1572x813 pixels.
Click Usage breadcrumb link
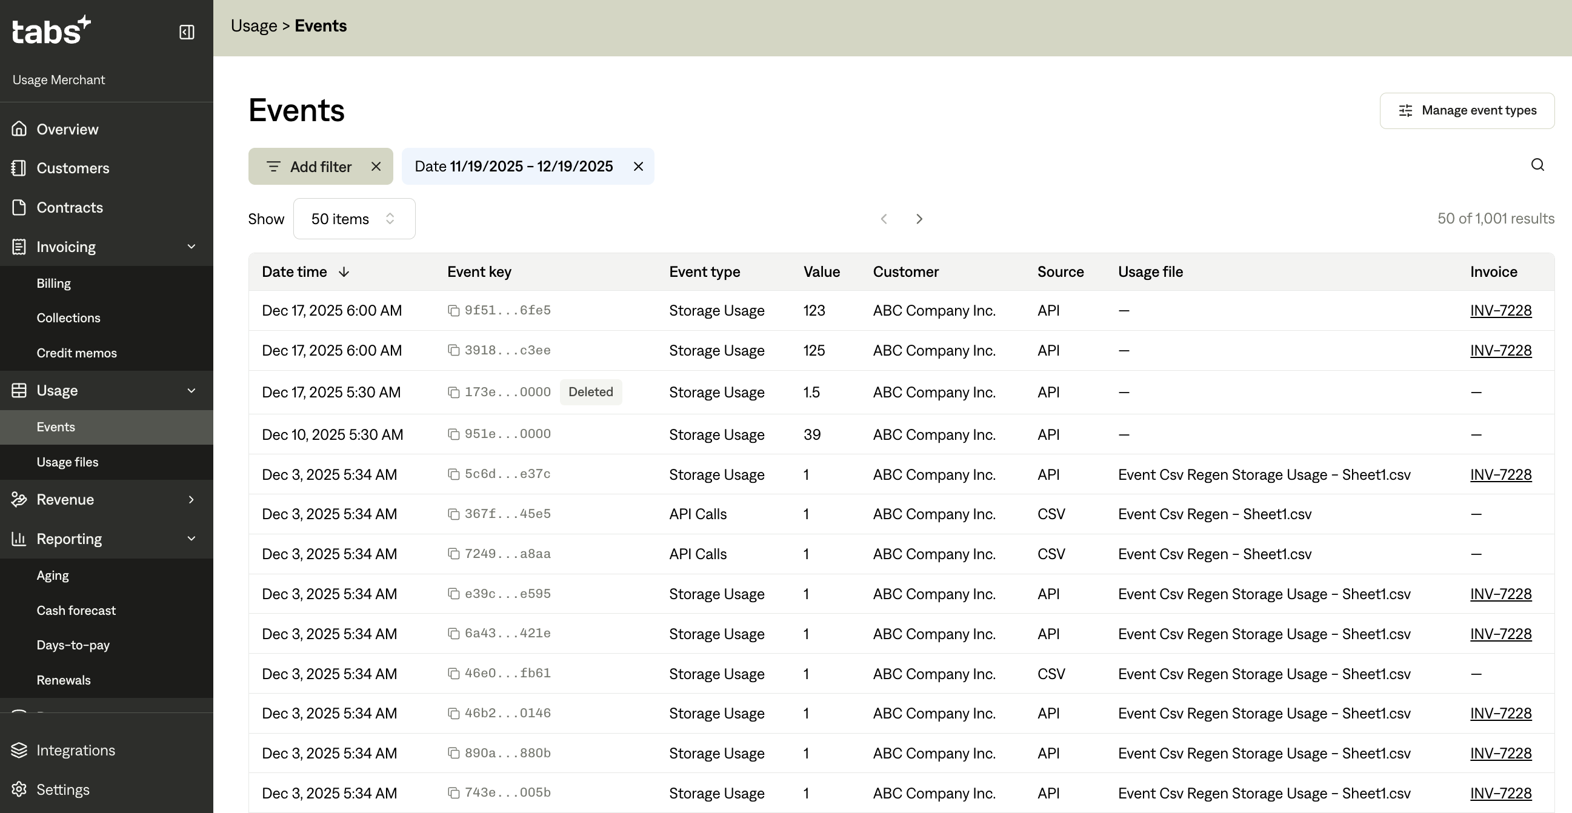(x=254, y=26)
